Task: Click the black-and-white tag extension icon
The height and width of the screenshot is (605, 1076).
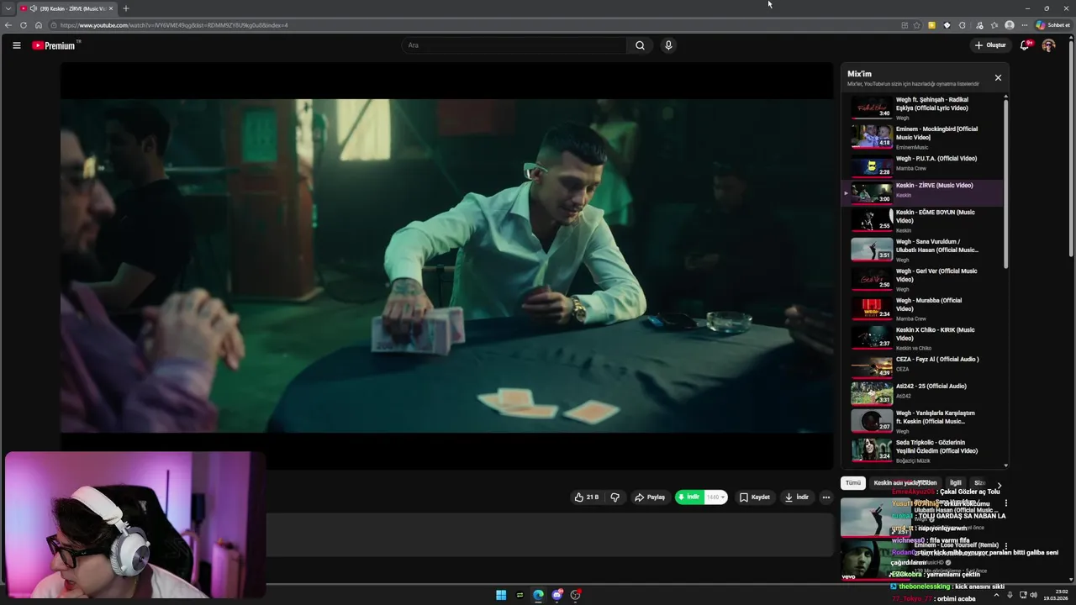Action: pos(947,25)
